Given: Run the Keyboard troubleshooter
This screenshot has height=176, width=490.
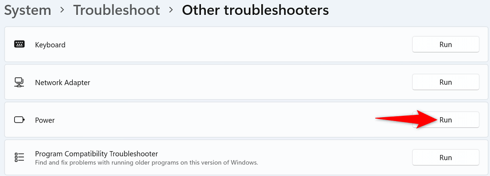Looking at the screenshot, I should (445, 44).
